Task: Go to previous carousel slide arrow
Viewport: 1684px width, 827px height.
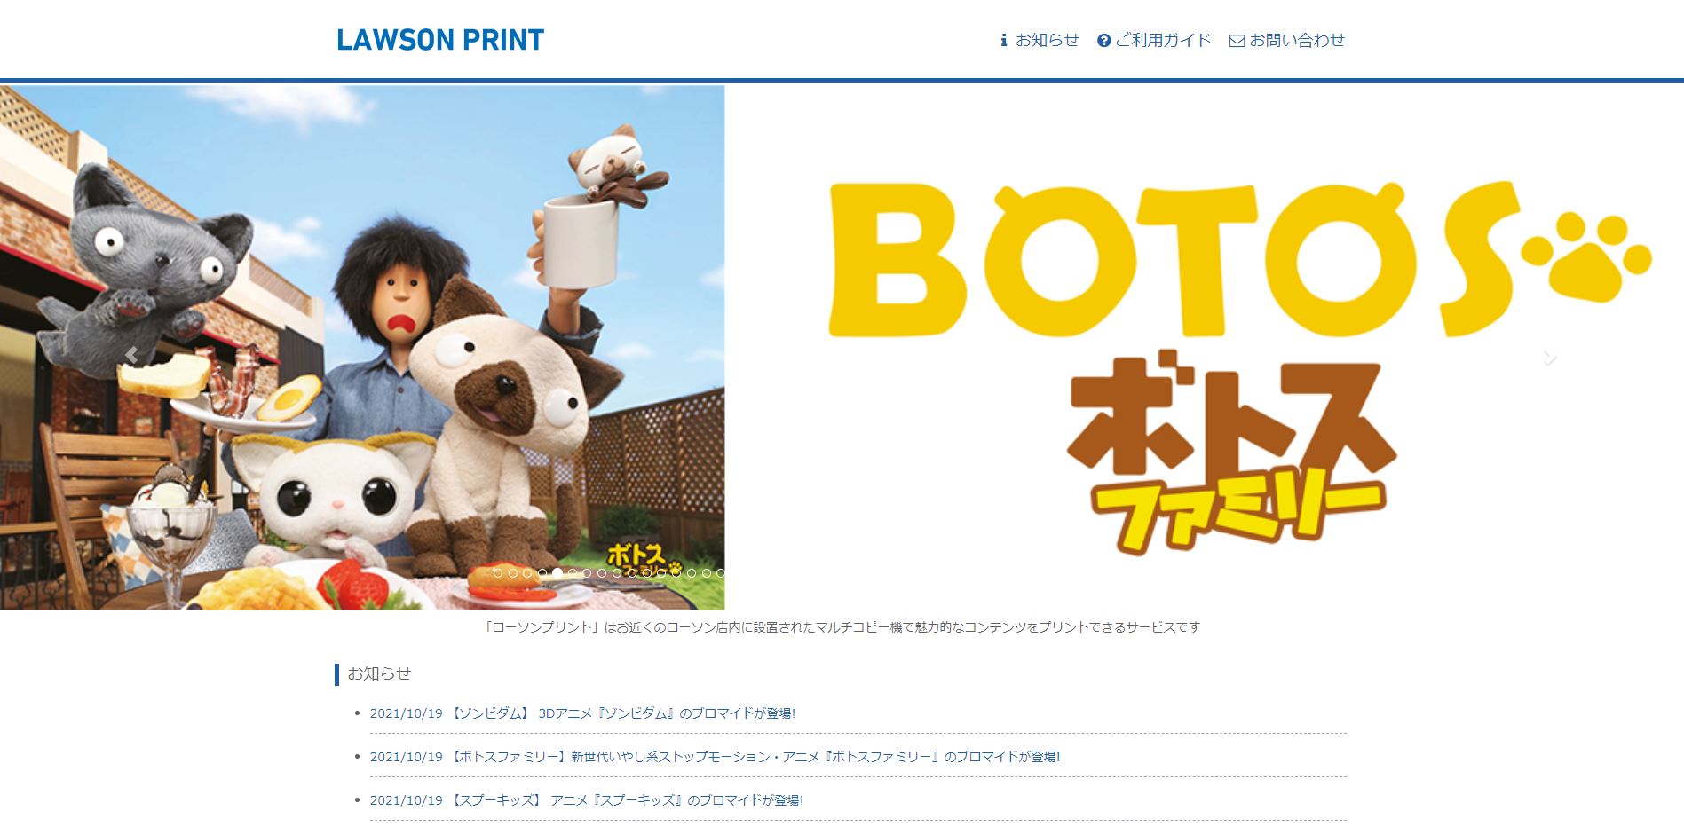Action: pyautogui.click(x=131, y=355)
